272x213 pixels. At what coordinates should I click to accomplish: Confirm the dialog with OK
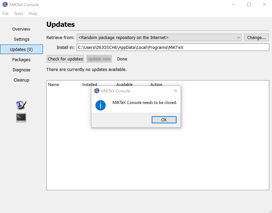(164, 120)
